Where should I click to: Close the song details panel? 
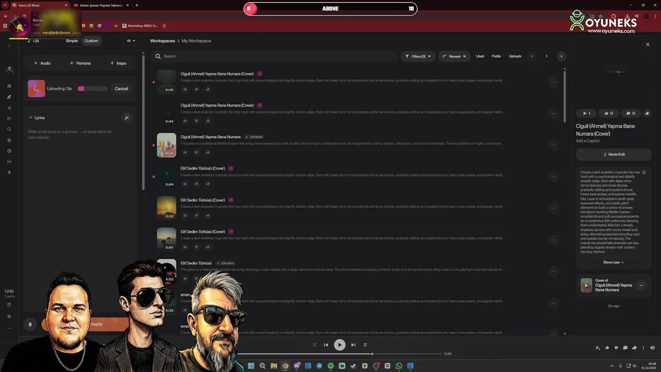(648, 44)
